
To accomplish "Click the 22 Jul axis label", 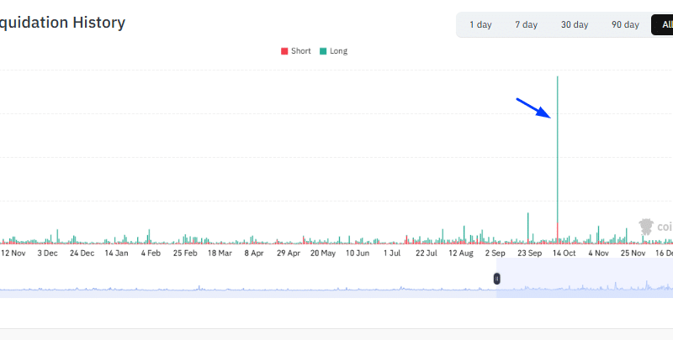I will (427, 253).
